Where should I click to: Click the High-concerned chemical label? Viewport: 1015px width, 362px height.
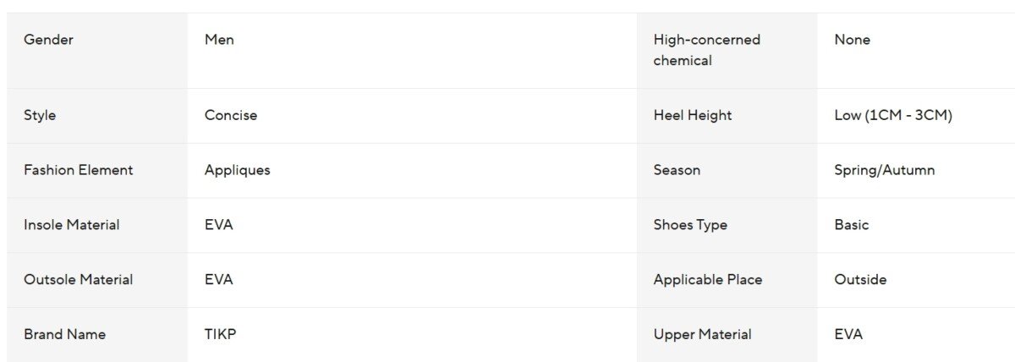tap(706, 50)
